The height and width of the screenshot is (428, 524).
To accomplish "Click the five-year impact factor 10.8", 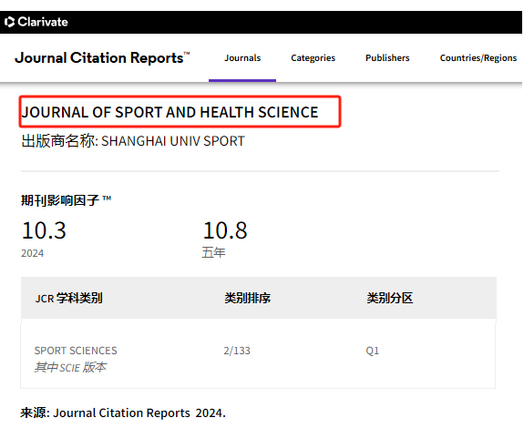I will pos(225,230).
